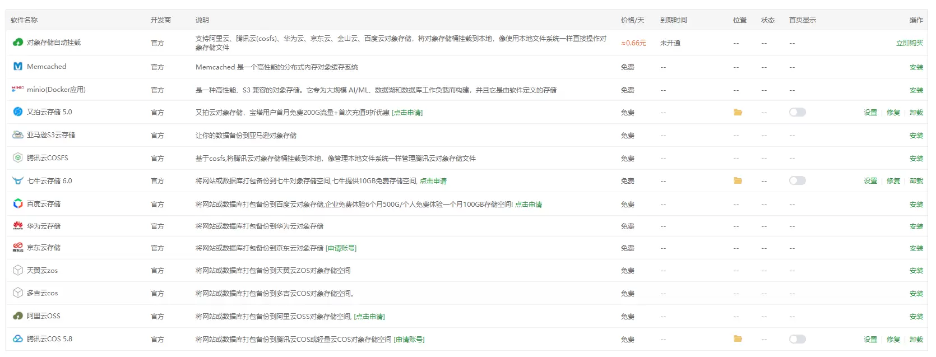Click the 又拍云存储 5.0 plugin icon
936x357 pixels.
click(x=18, y=112)
